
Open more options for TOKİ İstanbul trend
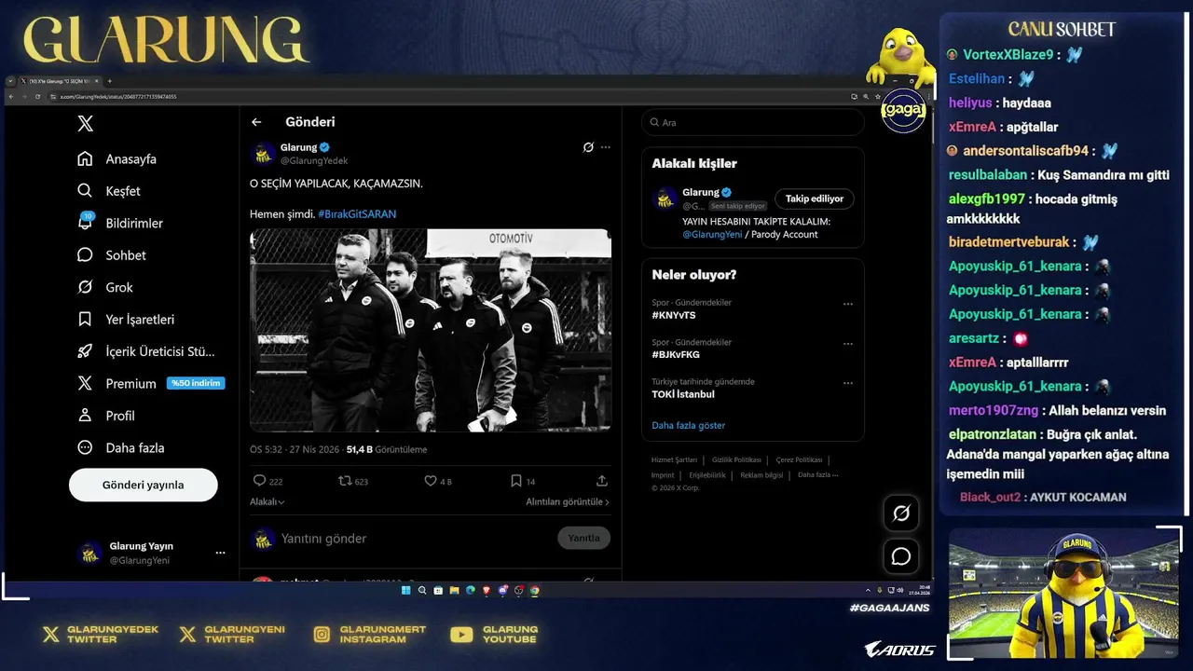848,383
